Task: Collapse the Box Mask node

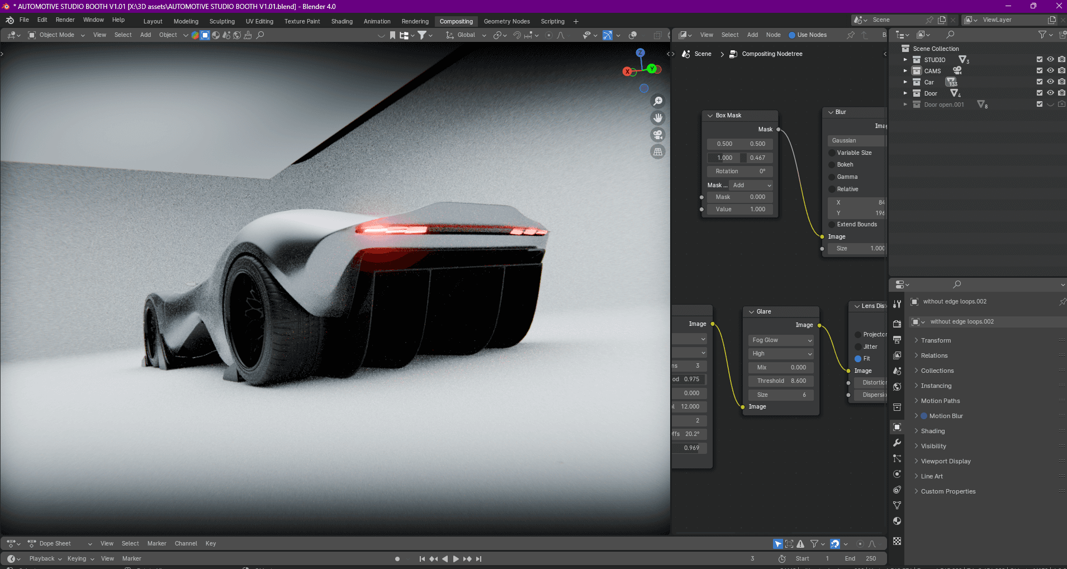Action: pos(710,115)
